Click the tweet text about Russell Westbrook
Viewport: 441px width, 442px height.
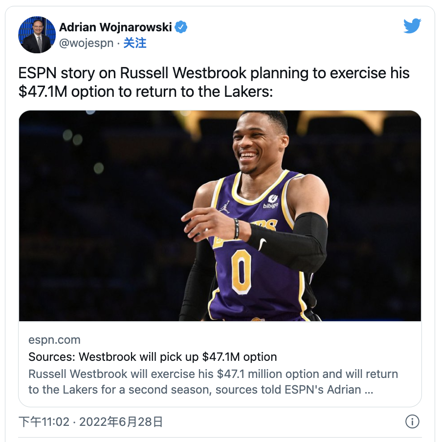click(214, 82)
